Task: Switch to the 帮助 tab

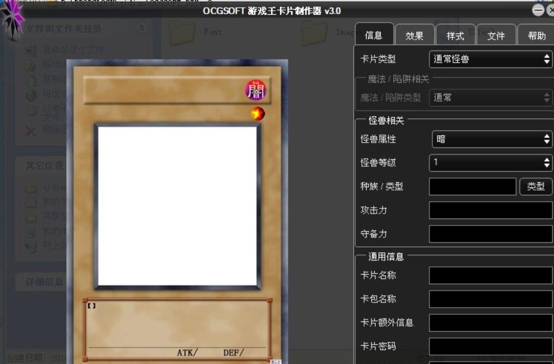Action: point(537,34)
